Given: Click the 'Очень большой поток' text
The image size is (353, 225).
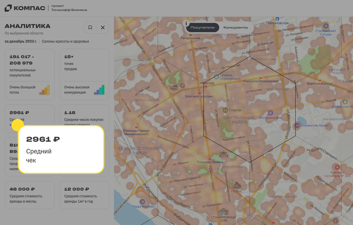Looking at the screenshot, I should [x=23, y=90].
